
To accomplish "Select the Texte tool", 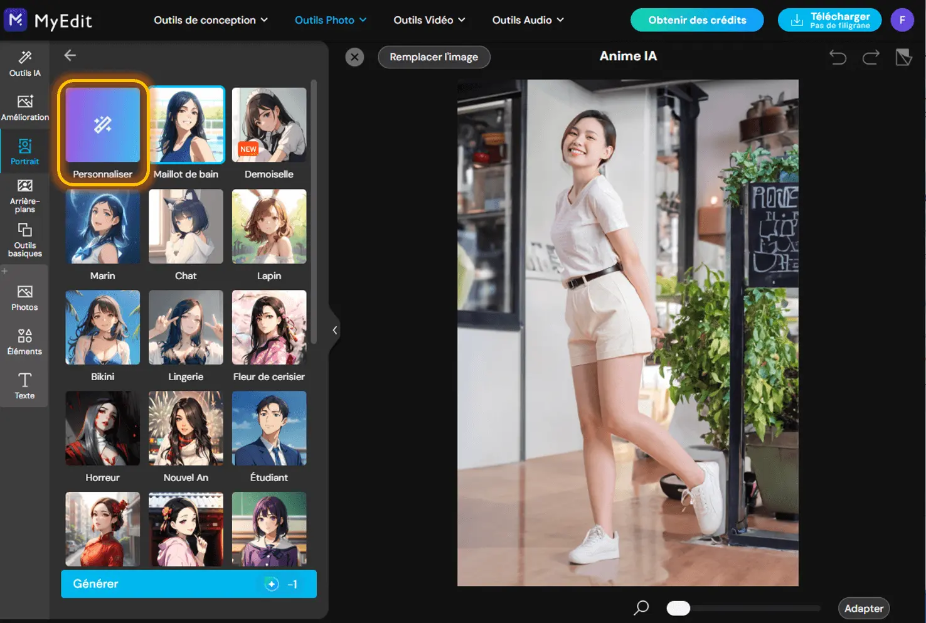I will pyautogui.click(x=24, y=386).
